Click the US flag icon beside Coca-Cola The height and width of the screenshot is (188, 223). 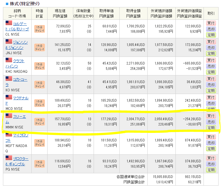[x=9, y=79]
